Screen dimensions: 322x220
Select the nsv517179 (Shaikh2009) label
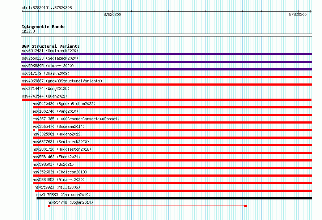click(x=46, y=73)
